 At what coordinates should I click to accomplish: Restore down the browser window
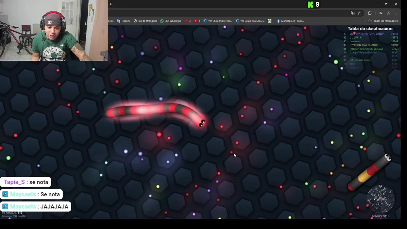coord(386,4)
